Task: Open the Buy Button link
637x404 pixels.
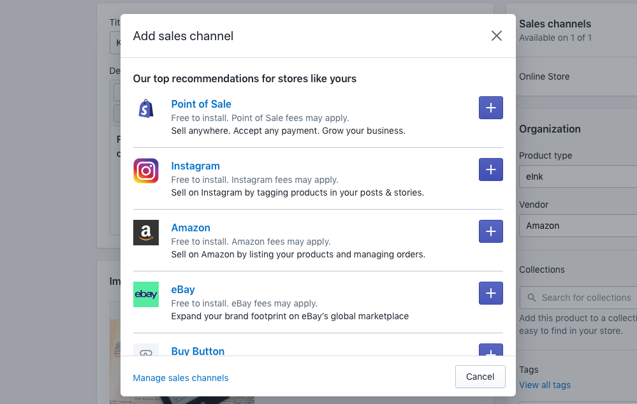Action: (x=198, y=351)
